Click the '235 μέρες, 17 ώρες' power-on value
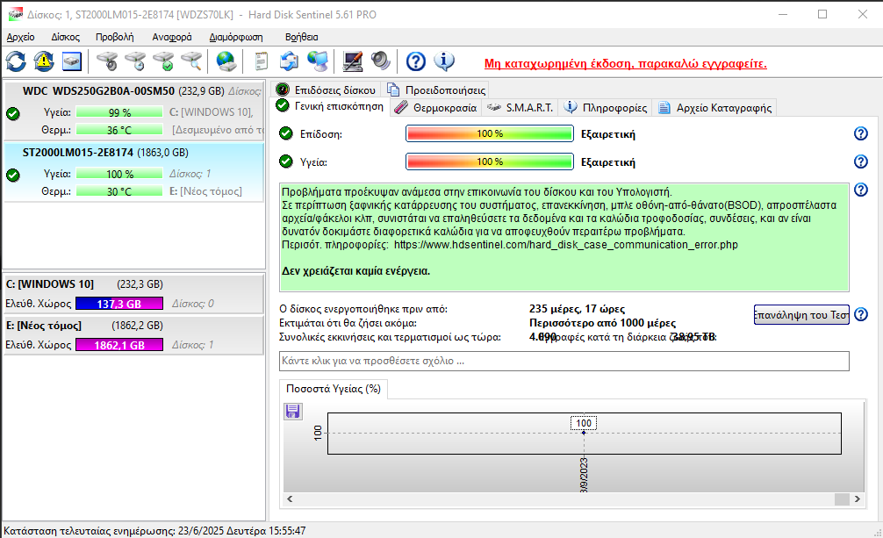883x538 pixels. pyautogui.click(x=578, y=309)
